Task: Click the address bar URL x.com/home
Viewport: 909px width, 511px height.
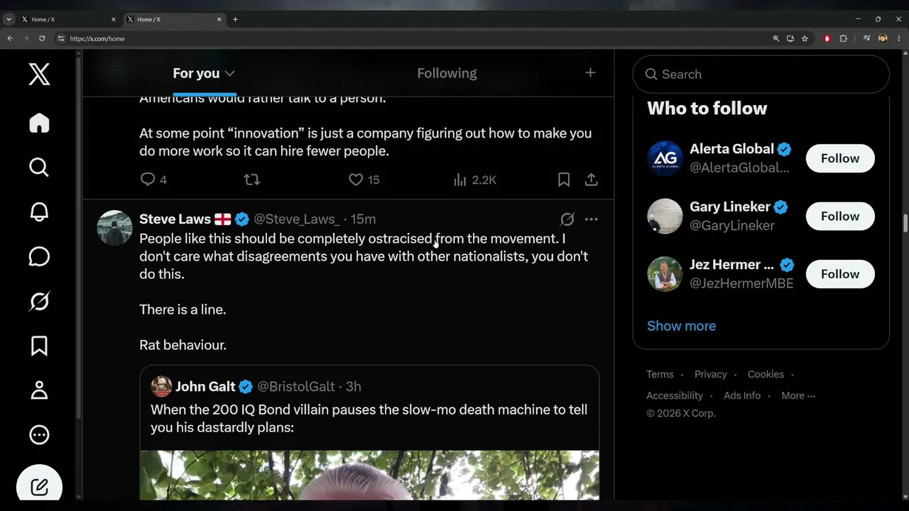Action: tap(97, 38)
